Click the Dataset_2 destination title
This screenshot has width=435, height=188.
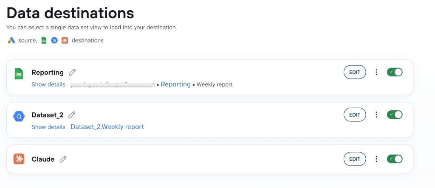click(48, 115)
